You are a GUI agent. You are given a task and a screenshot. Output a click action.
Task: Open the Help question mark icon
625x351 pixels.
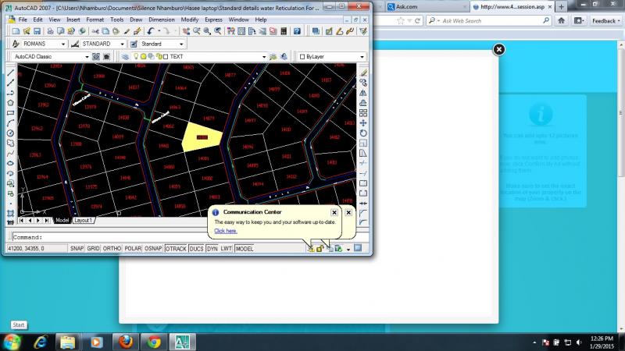(297, 31)
